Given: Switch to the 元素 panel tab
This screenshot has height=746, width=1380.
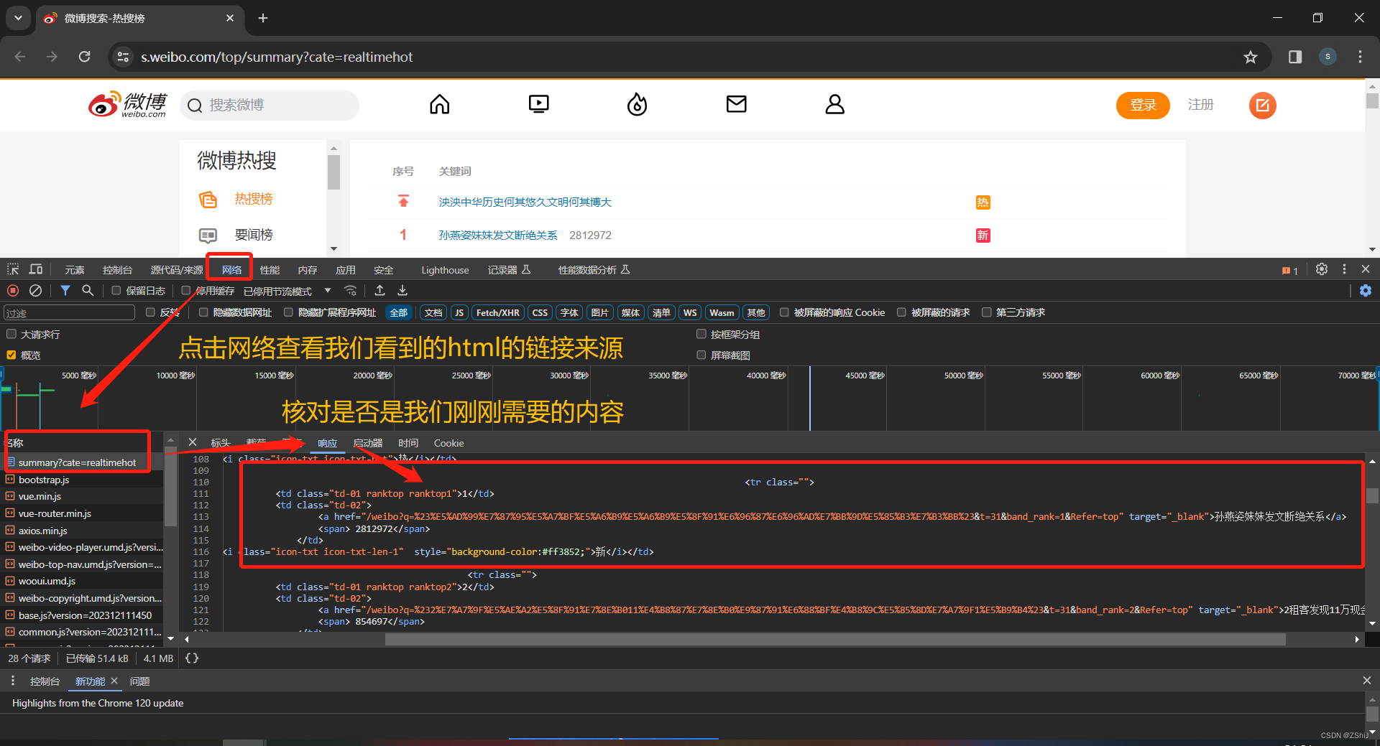Looking at the screenshot, I should pos(75,270).
